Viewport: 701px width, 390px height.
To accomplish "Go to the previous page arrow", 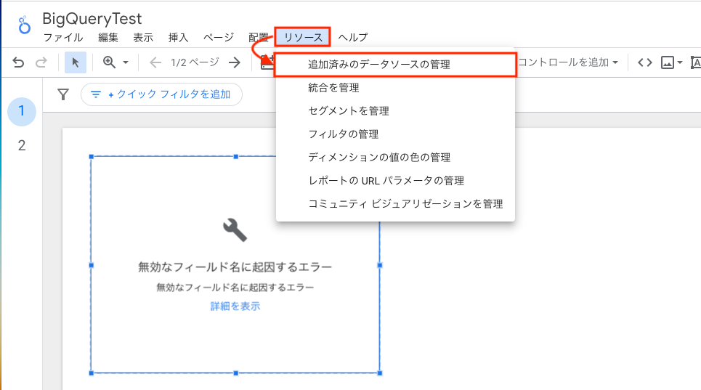I will (155, 62).
